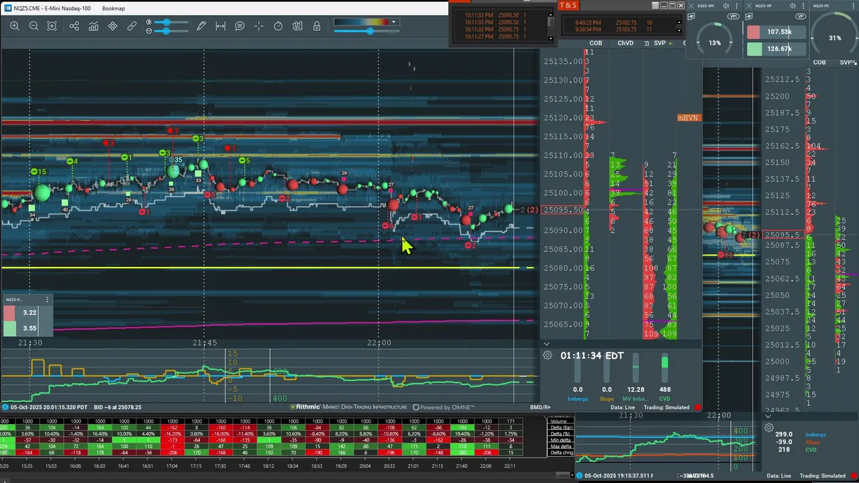Click the pin icon in ESZ5-VPI widget
The height and width of the screenshot is (483, 859).
(x=691, y=17)
